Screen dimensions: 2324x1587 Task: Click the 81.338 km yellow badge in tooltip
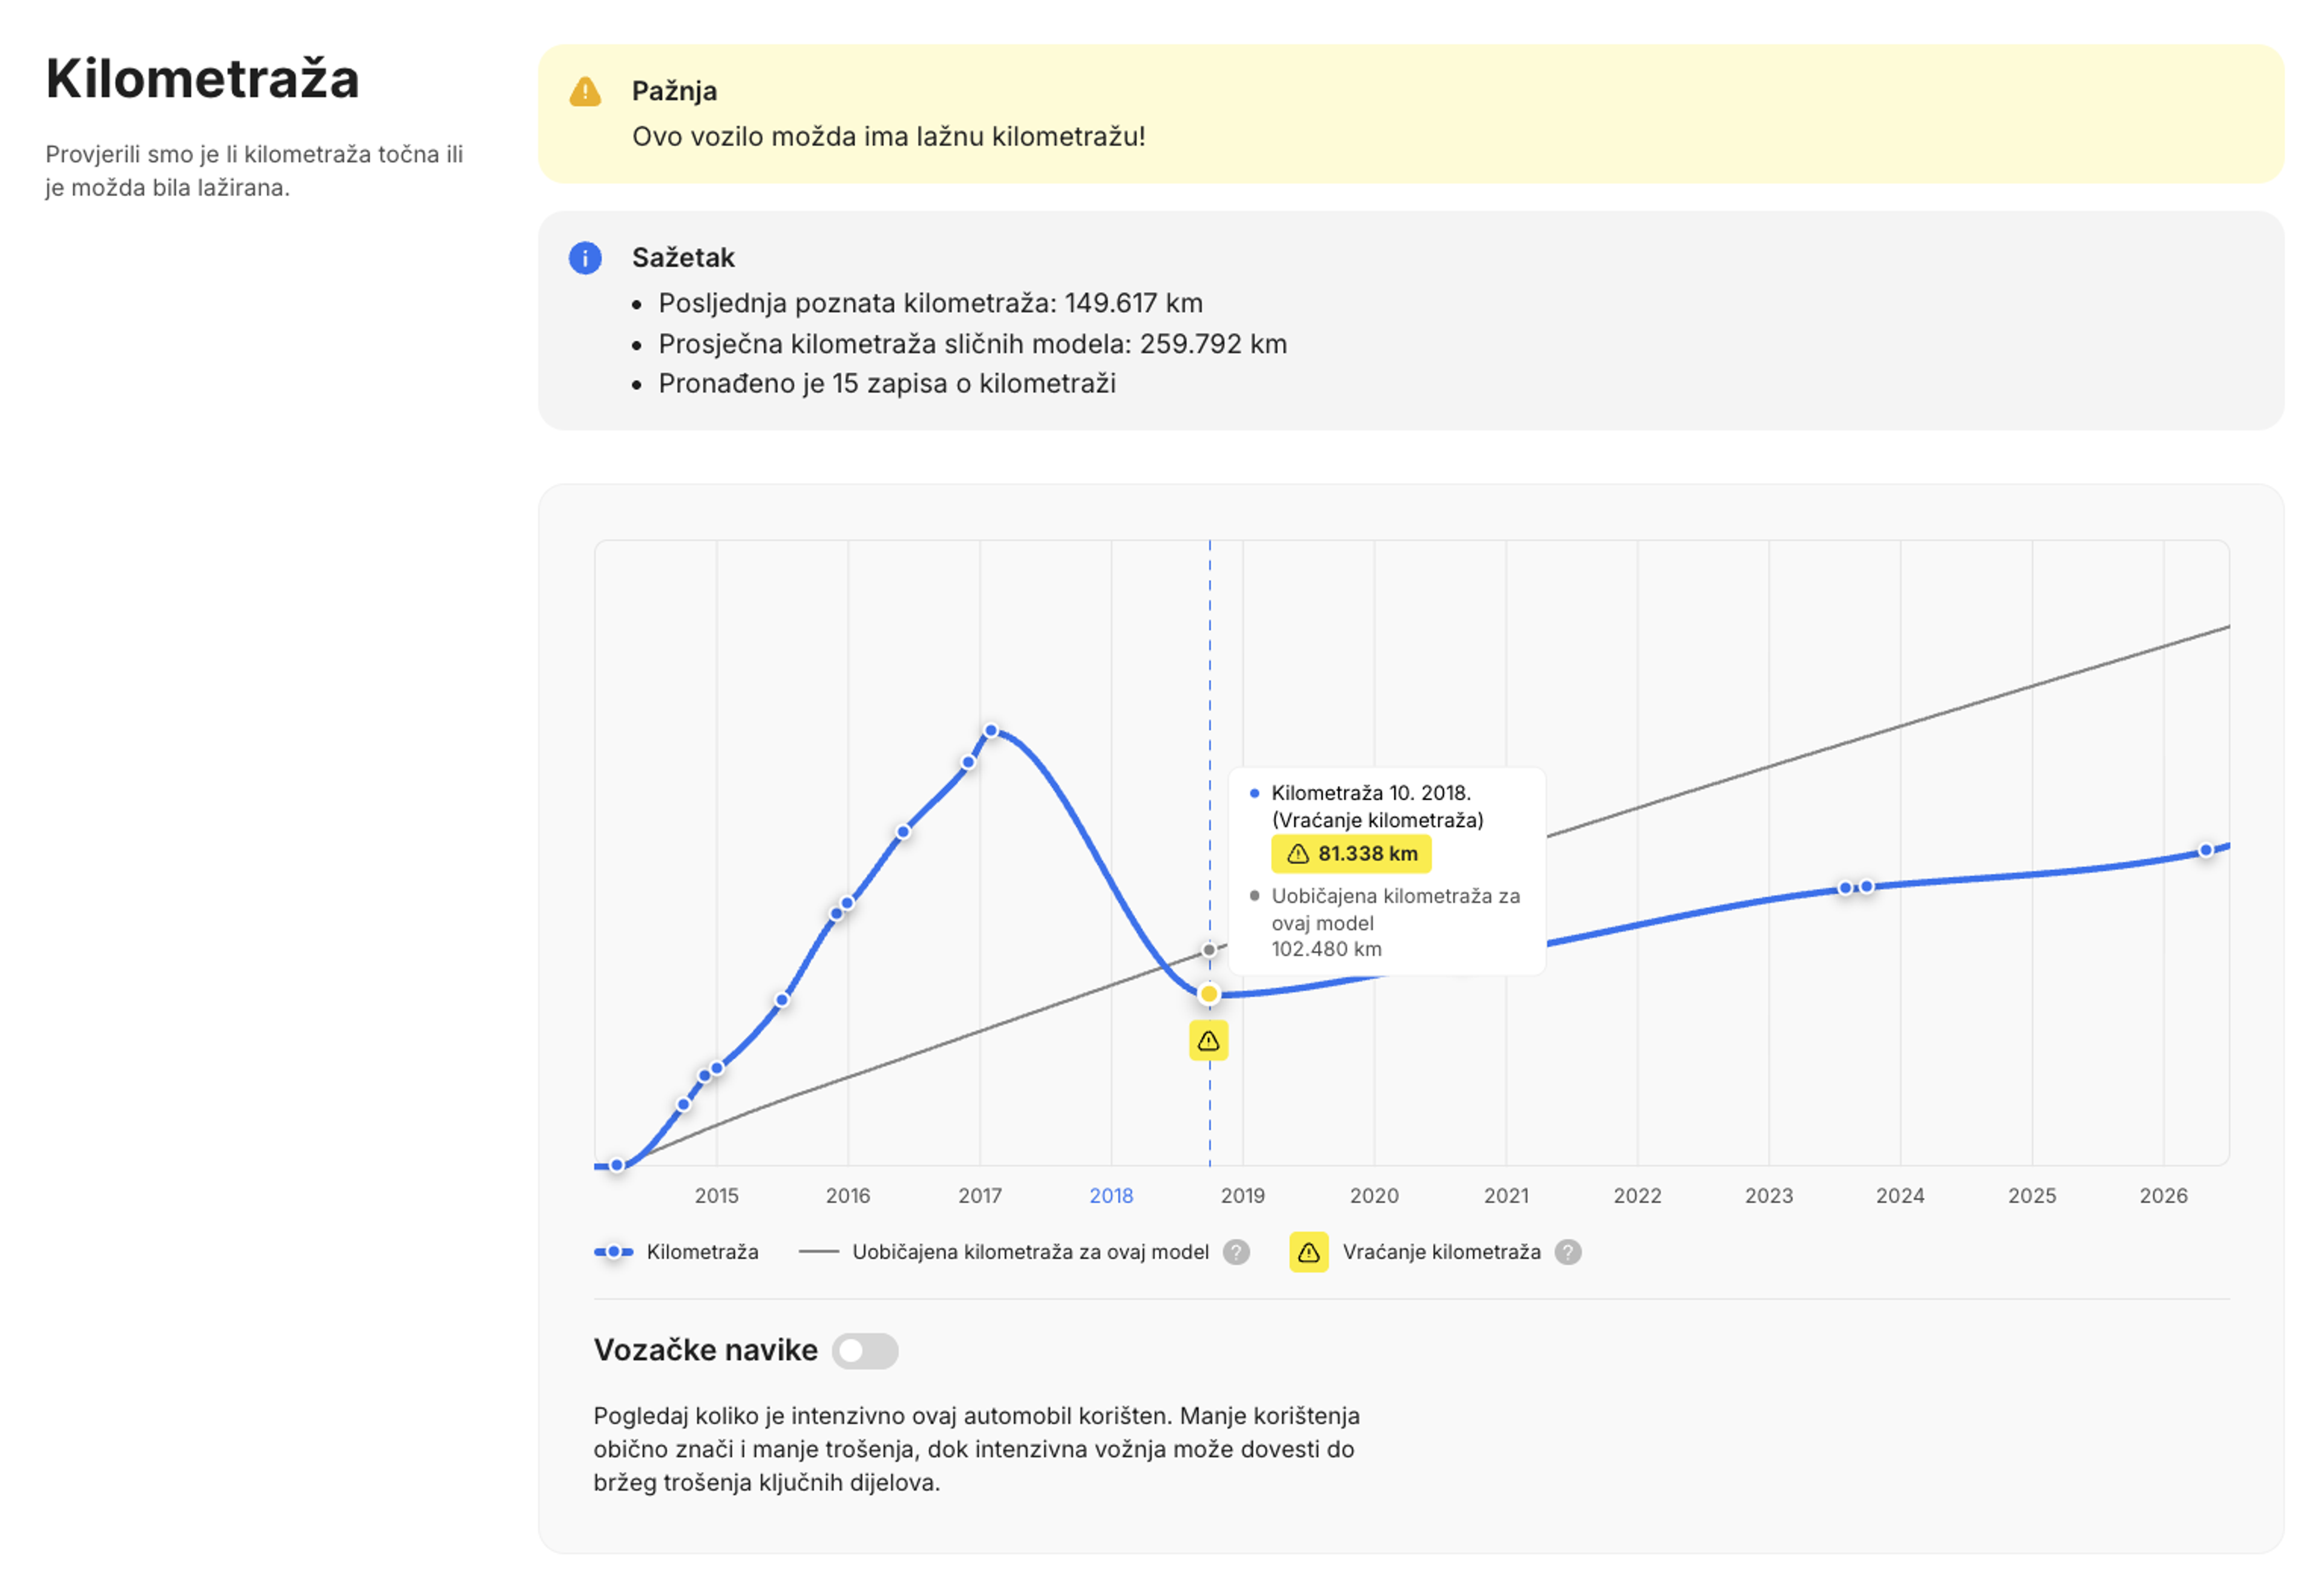1351,854
